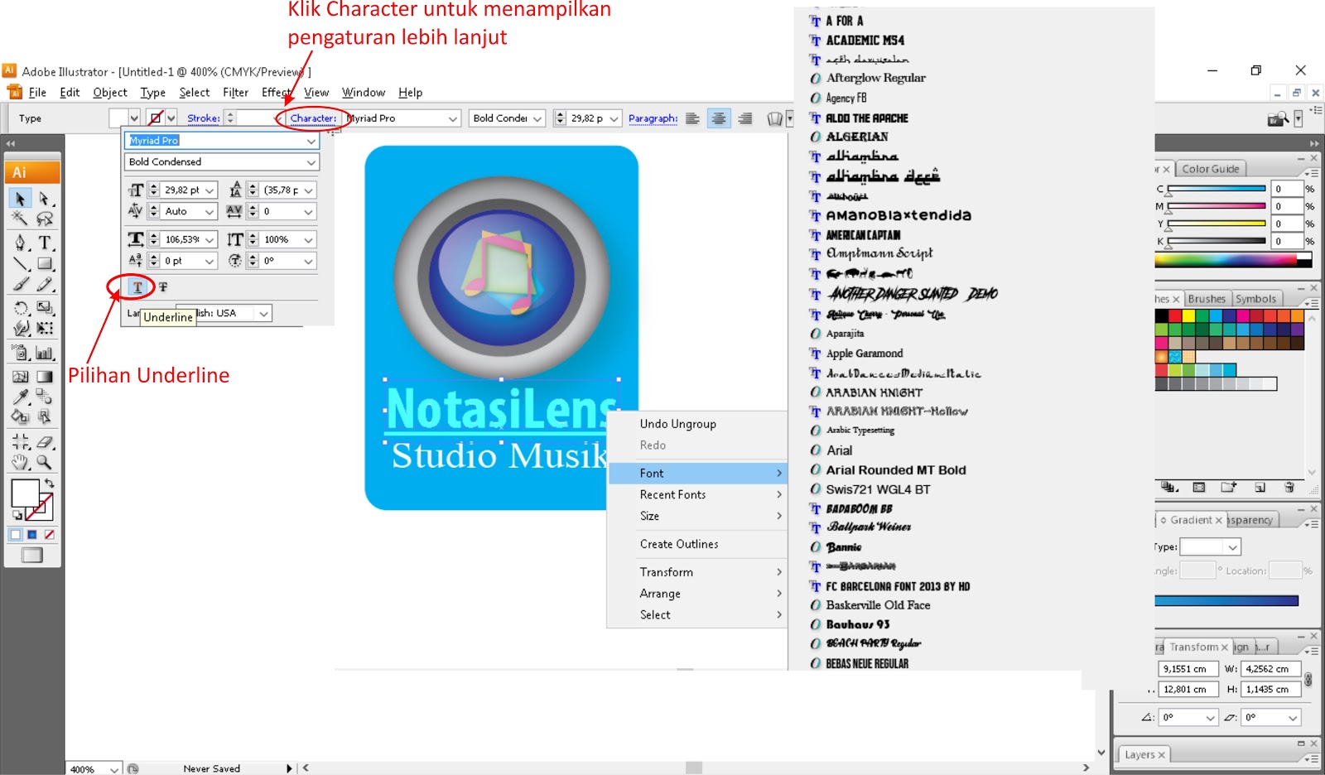Switch toolbox paint mode to Color
Viewport: 1325px width, 775px height.
[x=15, y=535]
